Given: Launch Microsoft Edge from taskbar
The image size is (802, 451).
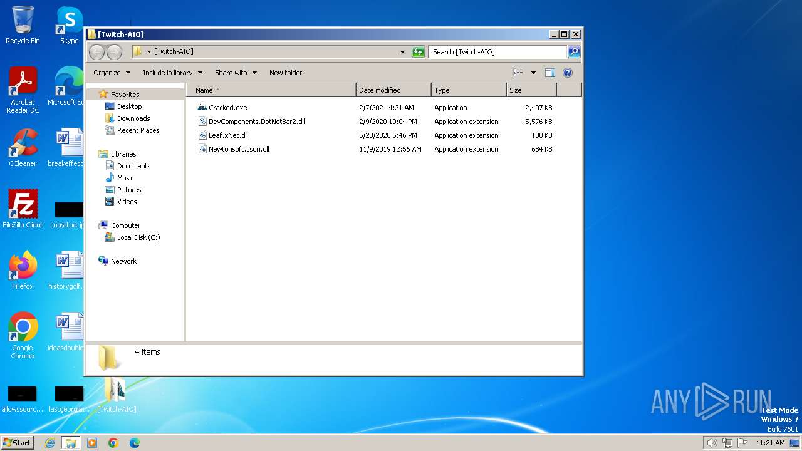Looking at the screenshot, I should tap(134, 443).
